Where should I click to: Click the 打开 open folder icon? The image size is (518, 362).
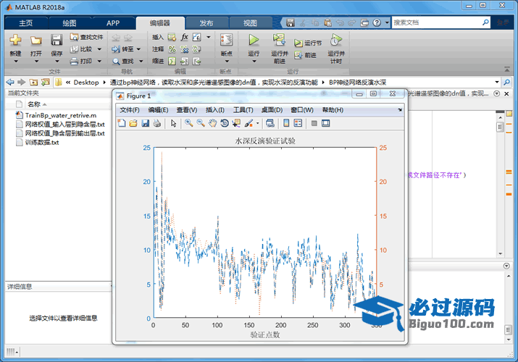tap(35, 41)
